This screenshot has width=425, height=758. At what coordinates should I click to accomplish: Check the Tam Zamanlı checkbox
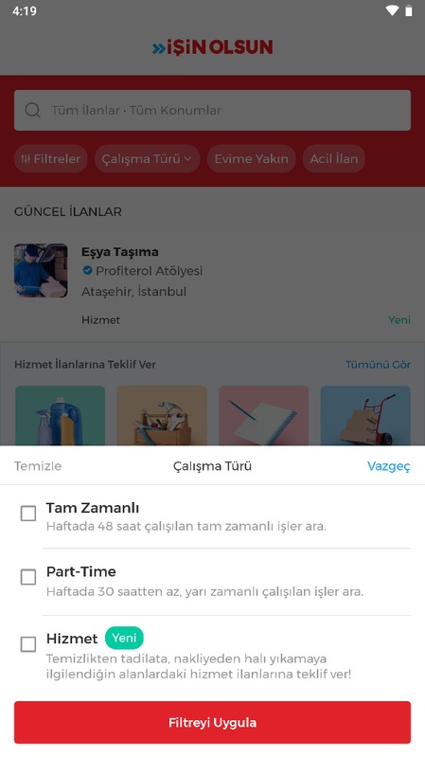(x=28, y=514)
